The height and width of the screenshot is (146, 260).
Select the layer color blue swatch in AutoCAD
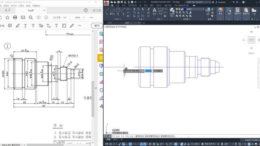tap(185, 9)
